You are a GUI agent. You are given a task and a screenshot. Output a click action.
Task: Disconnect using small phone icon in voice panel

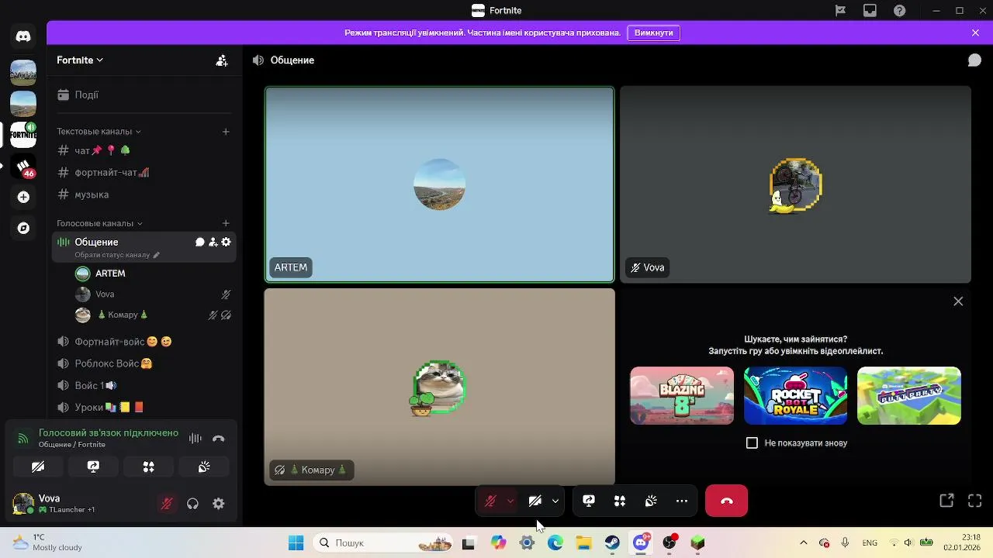pos(219,439)
